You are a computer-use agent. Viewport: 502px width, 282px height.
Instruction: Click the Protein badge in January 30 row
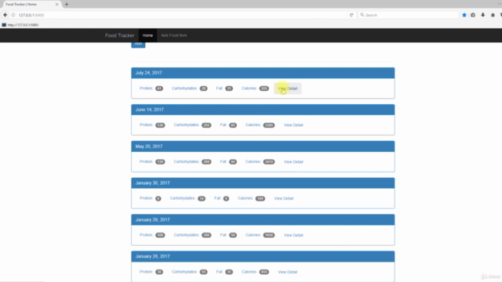click(158, 198)
